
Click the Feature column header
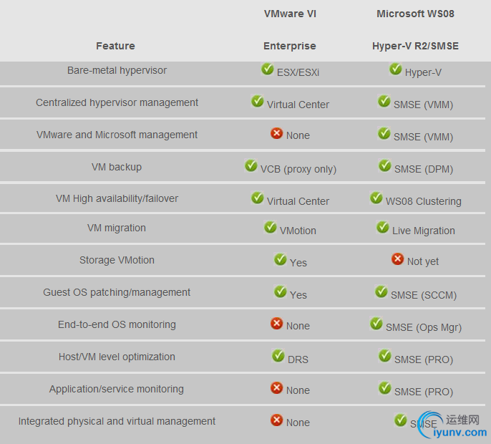115,46
